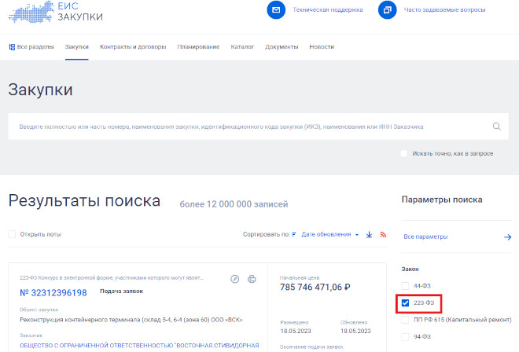
Task: Check the 94-ФЗ law checkbox
Action: pyautogui.click(x=405, y=336)
